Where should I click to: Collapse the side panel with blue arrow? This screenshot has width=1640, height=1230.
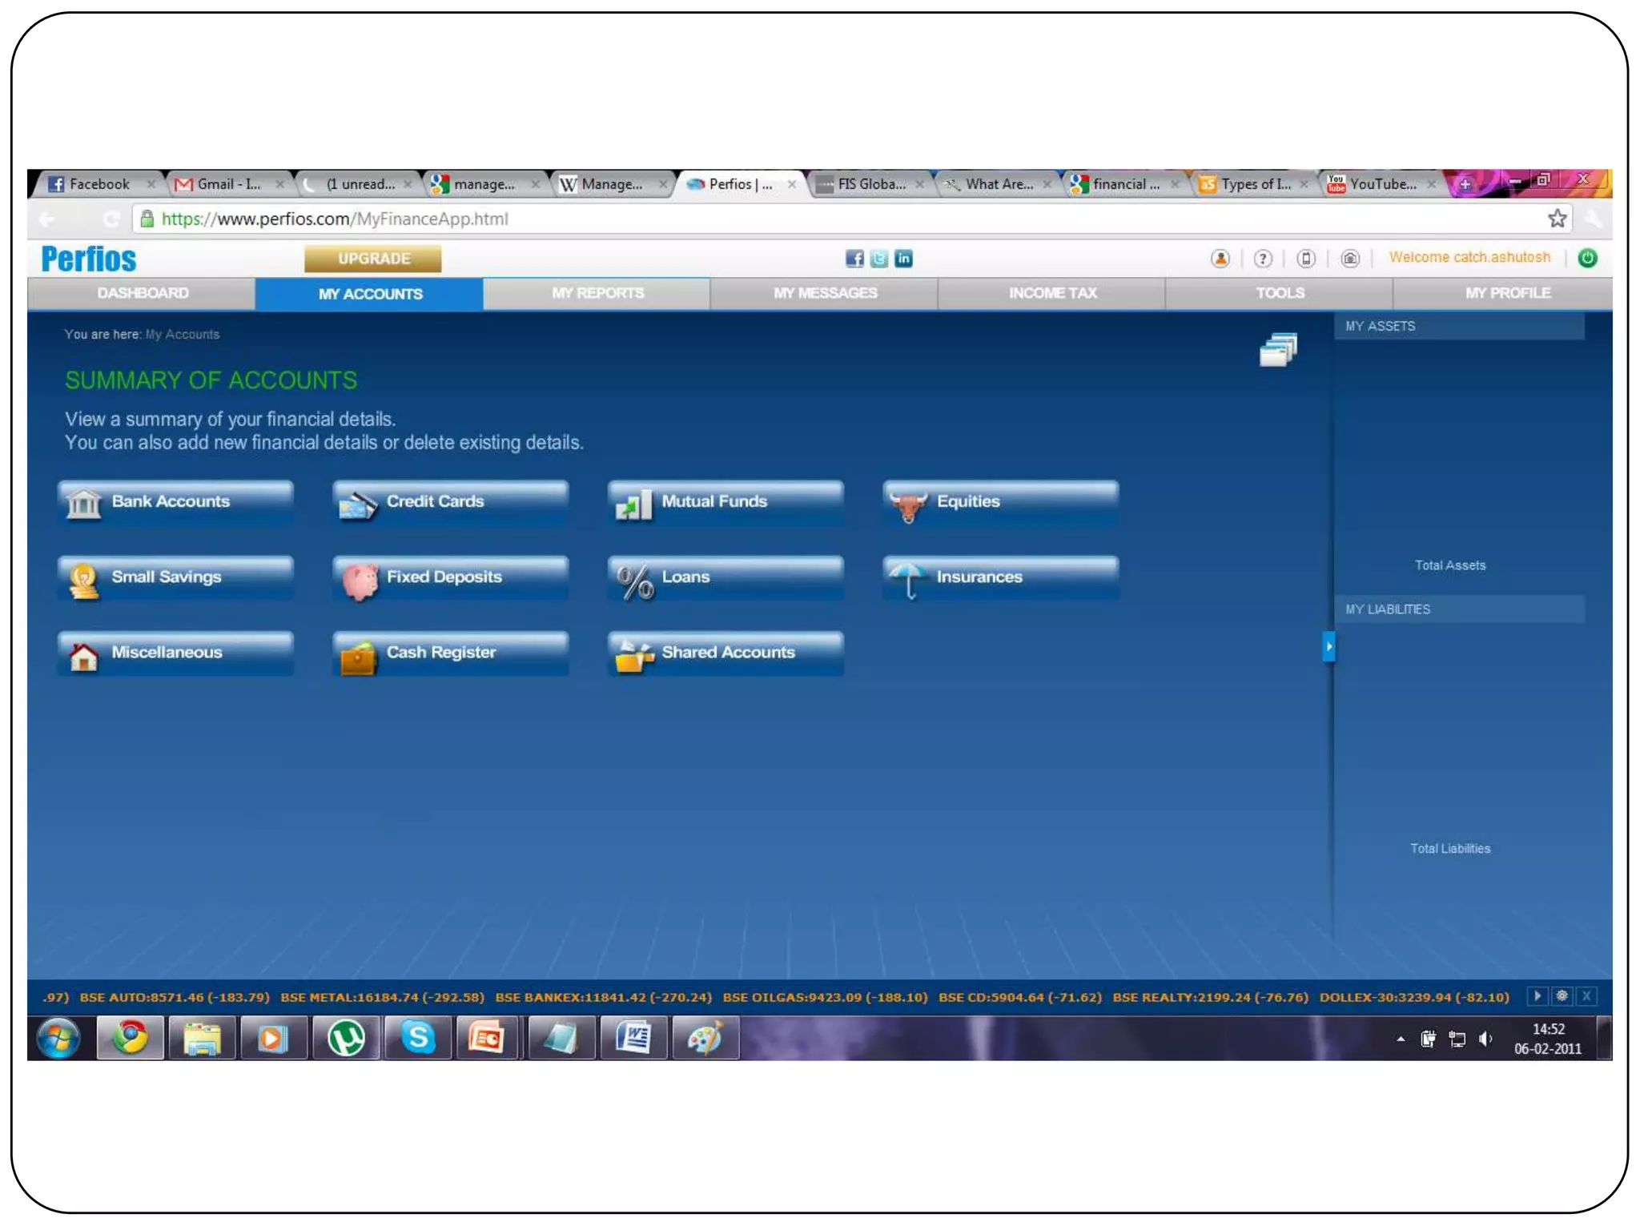(1328, 646)
